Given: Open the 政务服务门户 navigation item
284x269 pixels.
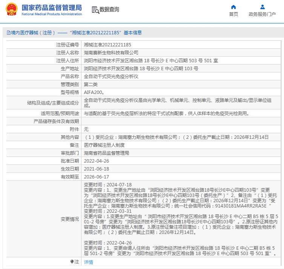Looking at the screenshot, I should click(262, 14).
